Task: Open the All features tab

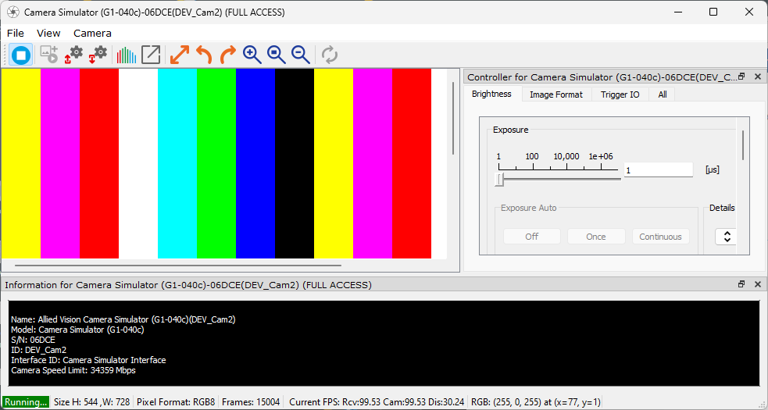Action: (663, 94)
